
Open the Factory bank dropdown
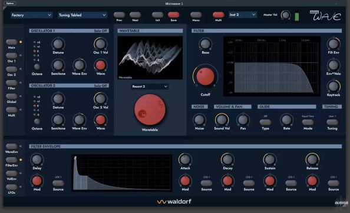coord(31,15)
